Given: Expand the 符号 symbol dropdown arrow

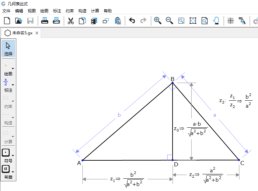Looking at the screenshot, I should pos(13,155).
